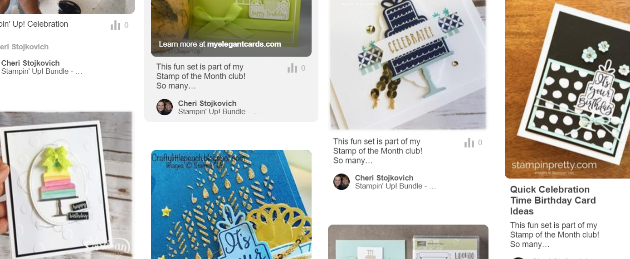Open Cheri Stojkovich avatar under the Celebrate cake pin
630x259 pixels.
342,182
